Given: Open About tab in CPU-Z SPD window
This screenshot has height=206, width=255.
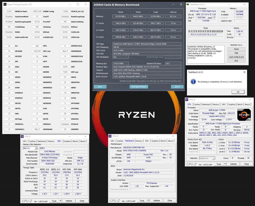Looking at the screenshot, I should click(83, 141).
